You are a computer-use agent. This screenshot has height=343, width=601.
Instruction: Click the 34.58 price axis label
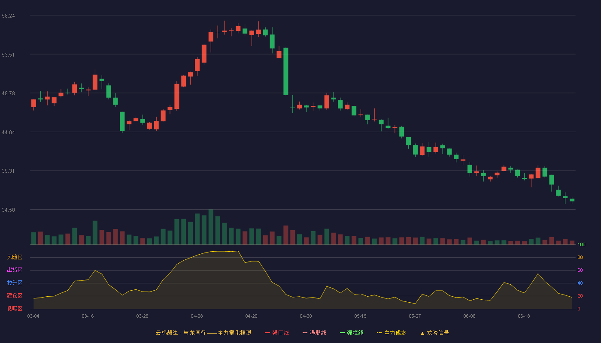tap(8, 210)
